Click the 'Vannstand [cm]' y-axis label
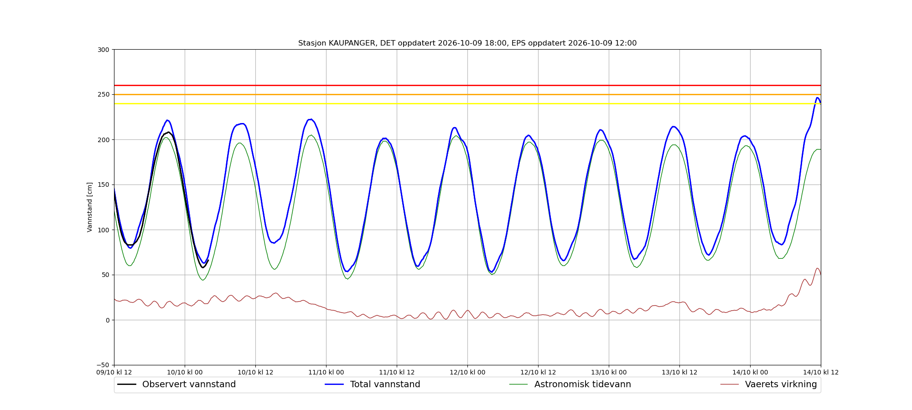Image resolution: width=912 pixels, height=410 pixels. 90,207
